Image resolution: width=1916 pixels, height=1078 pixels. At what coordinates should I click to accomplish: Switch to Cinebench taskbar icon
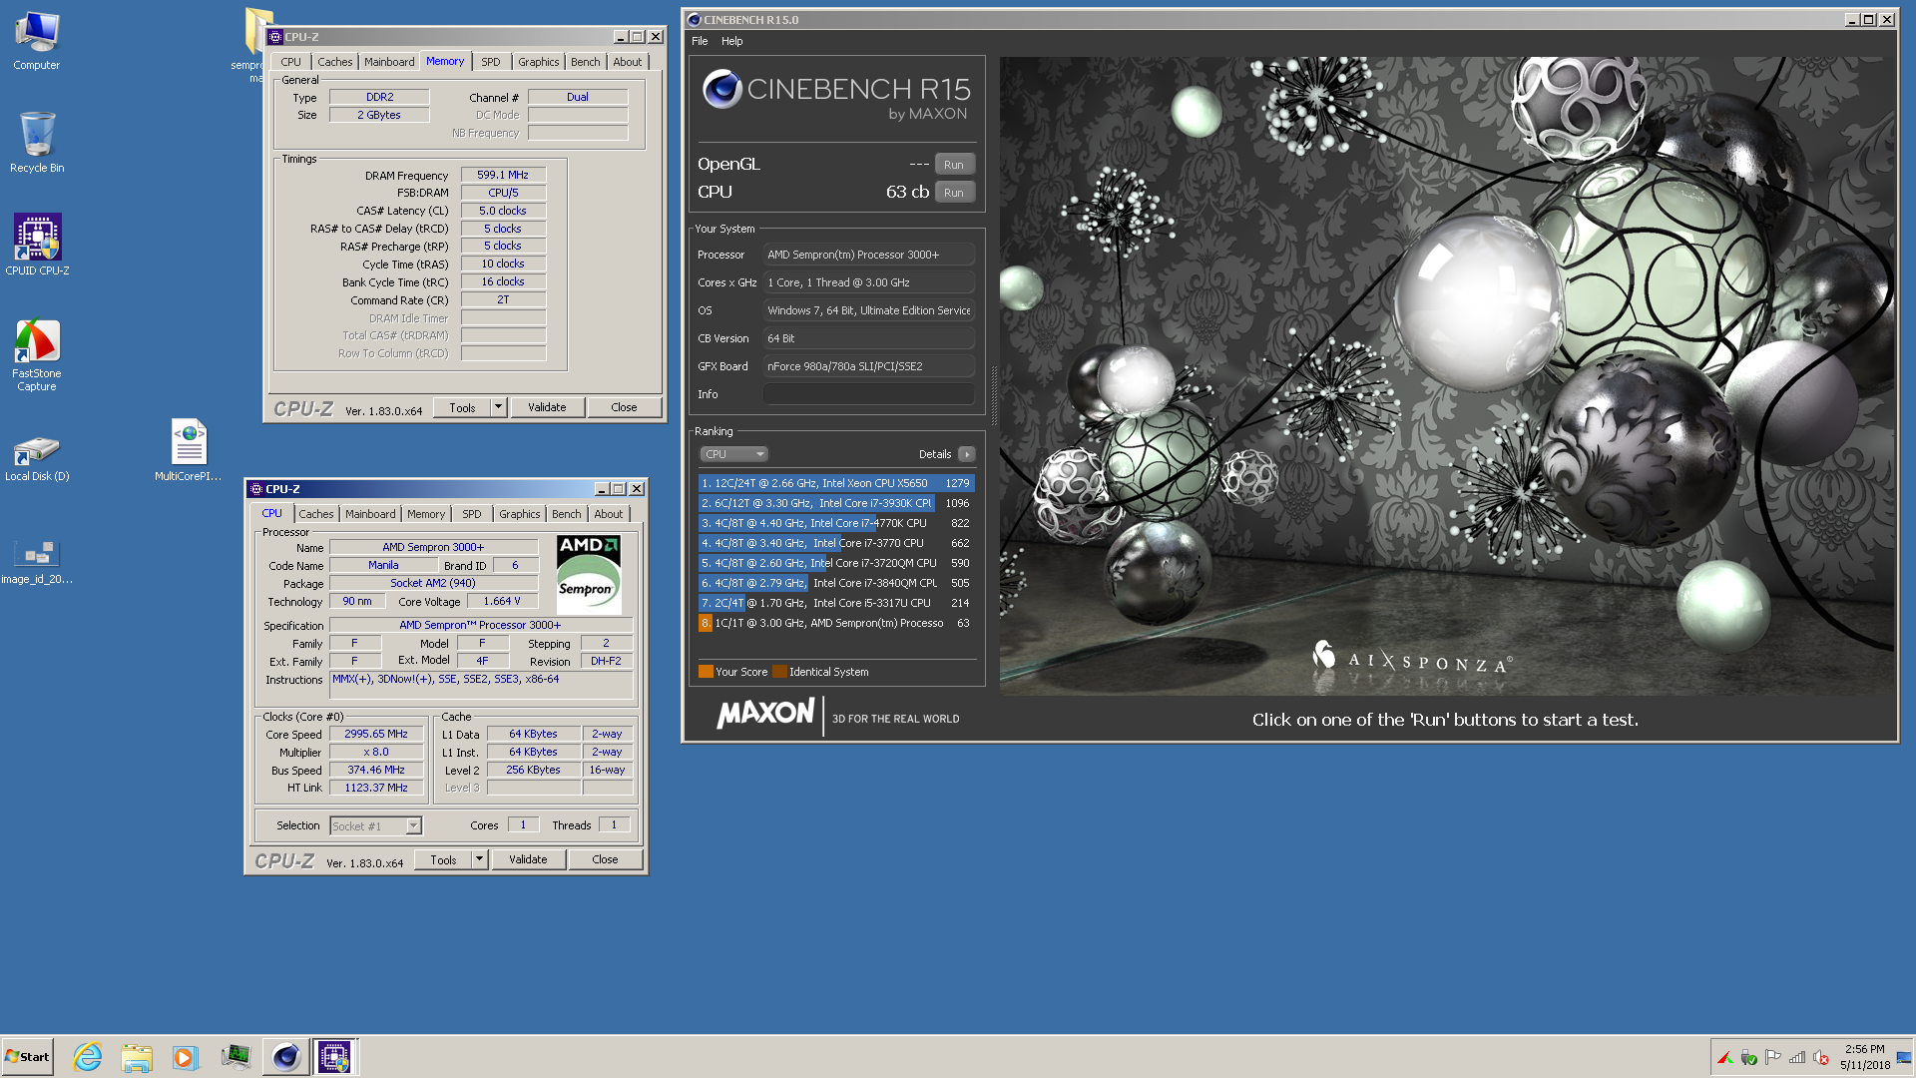(x=285, y=1057)
